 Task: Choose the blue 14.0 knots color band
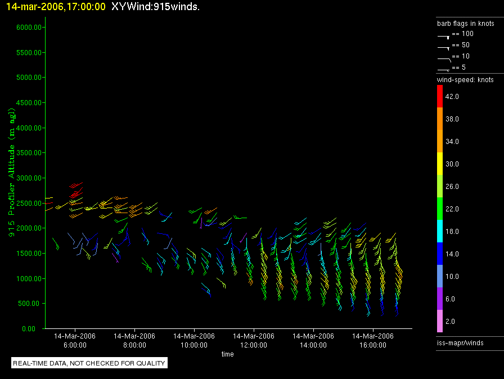coord(440,254)
